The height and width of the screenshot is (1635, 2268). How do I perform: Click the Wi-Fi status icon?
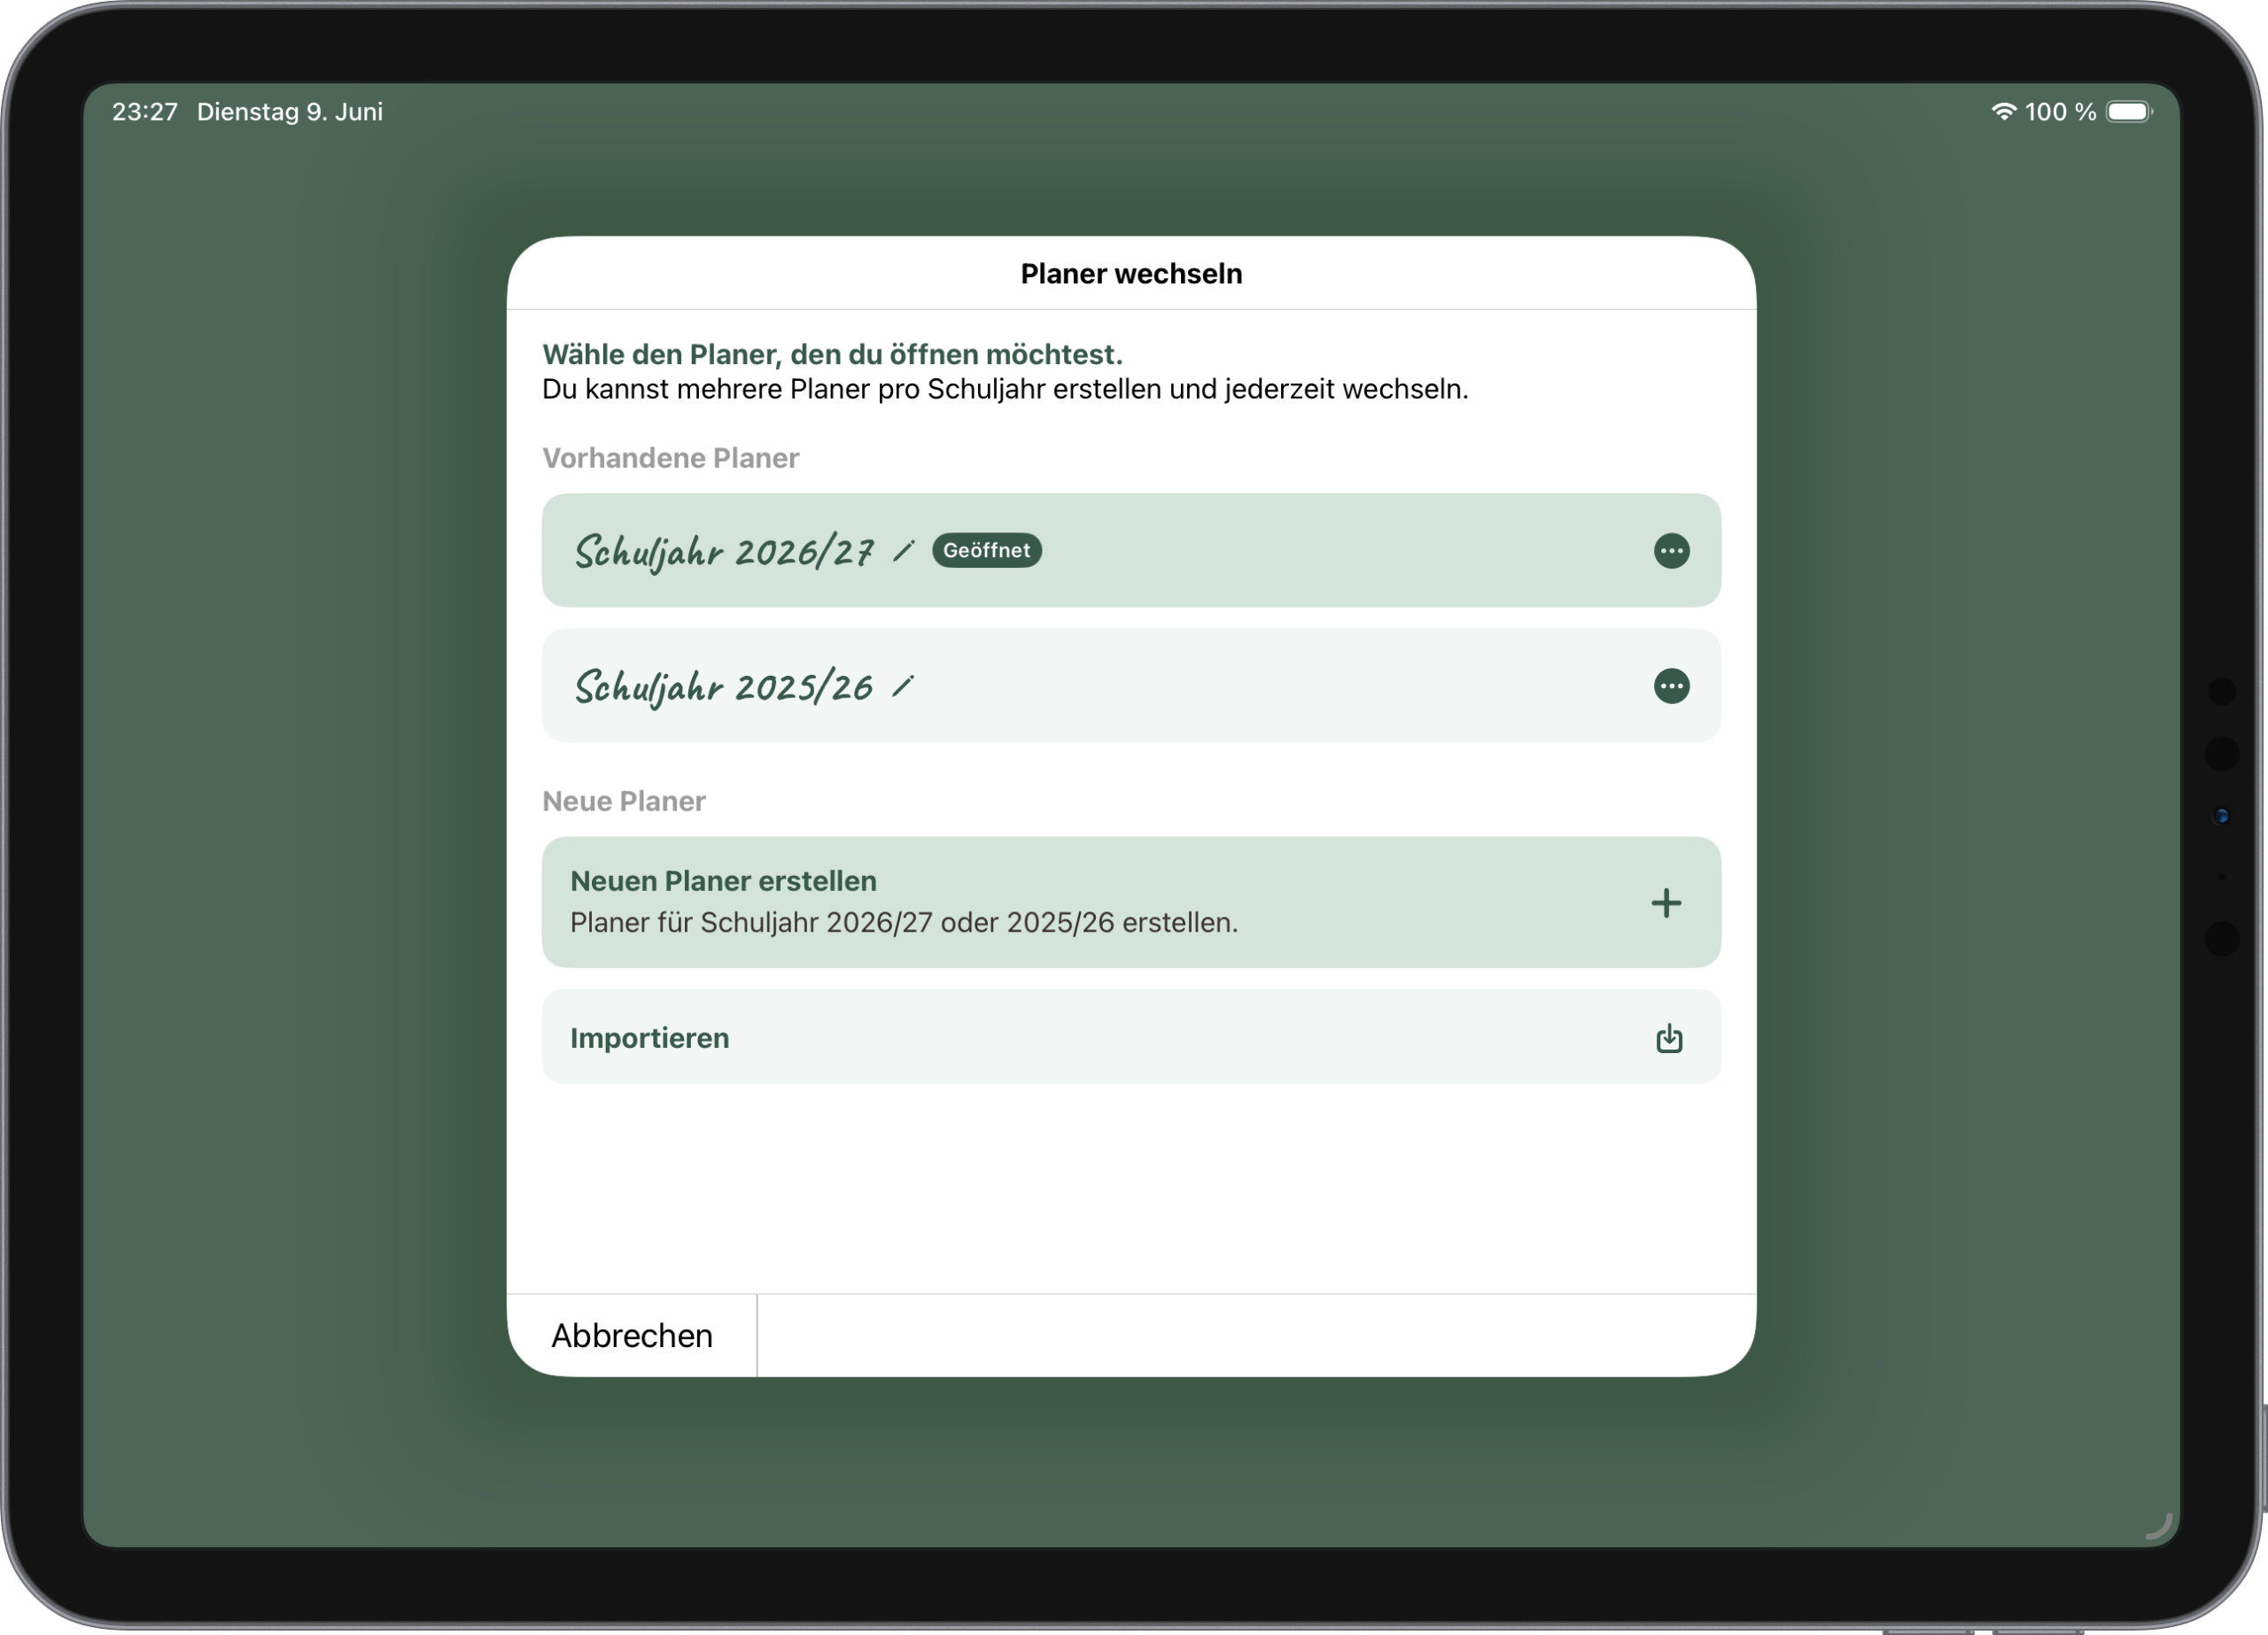click(x=2003, y=112)
